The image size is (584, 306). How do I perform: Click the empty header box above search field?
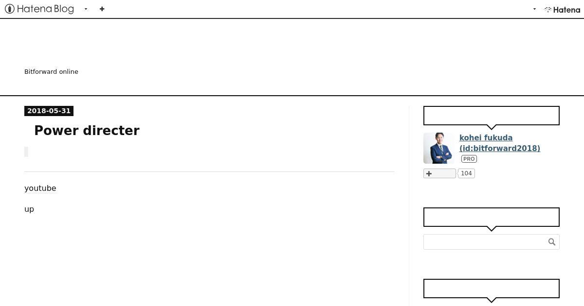[492, 217]
